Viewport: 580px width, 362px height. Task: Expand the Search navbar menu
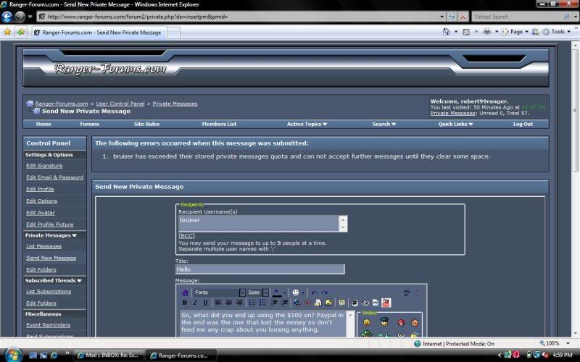384,124
